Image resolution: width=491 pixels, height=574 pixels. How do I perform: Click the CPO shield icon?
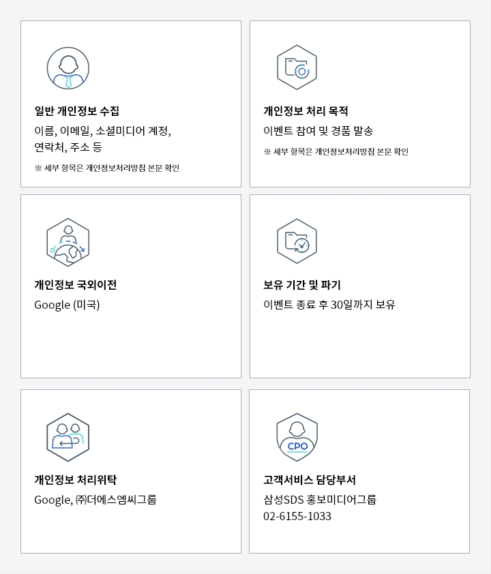coord(297,437)
